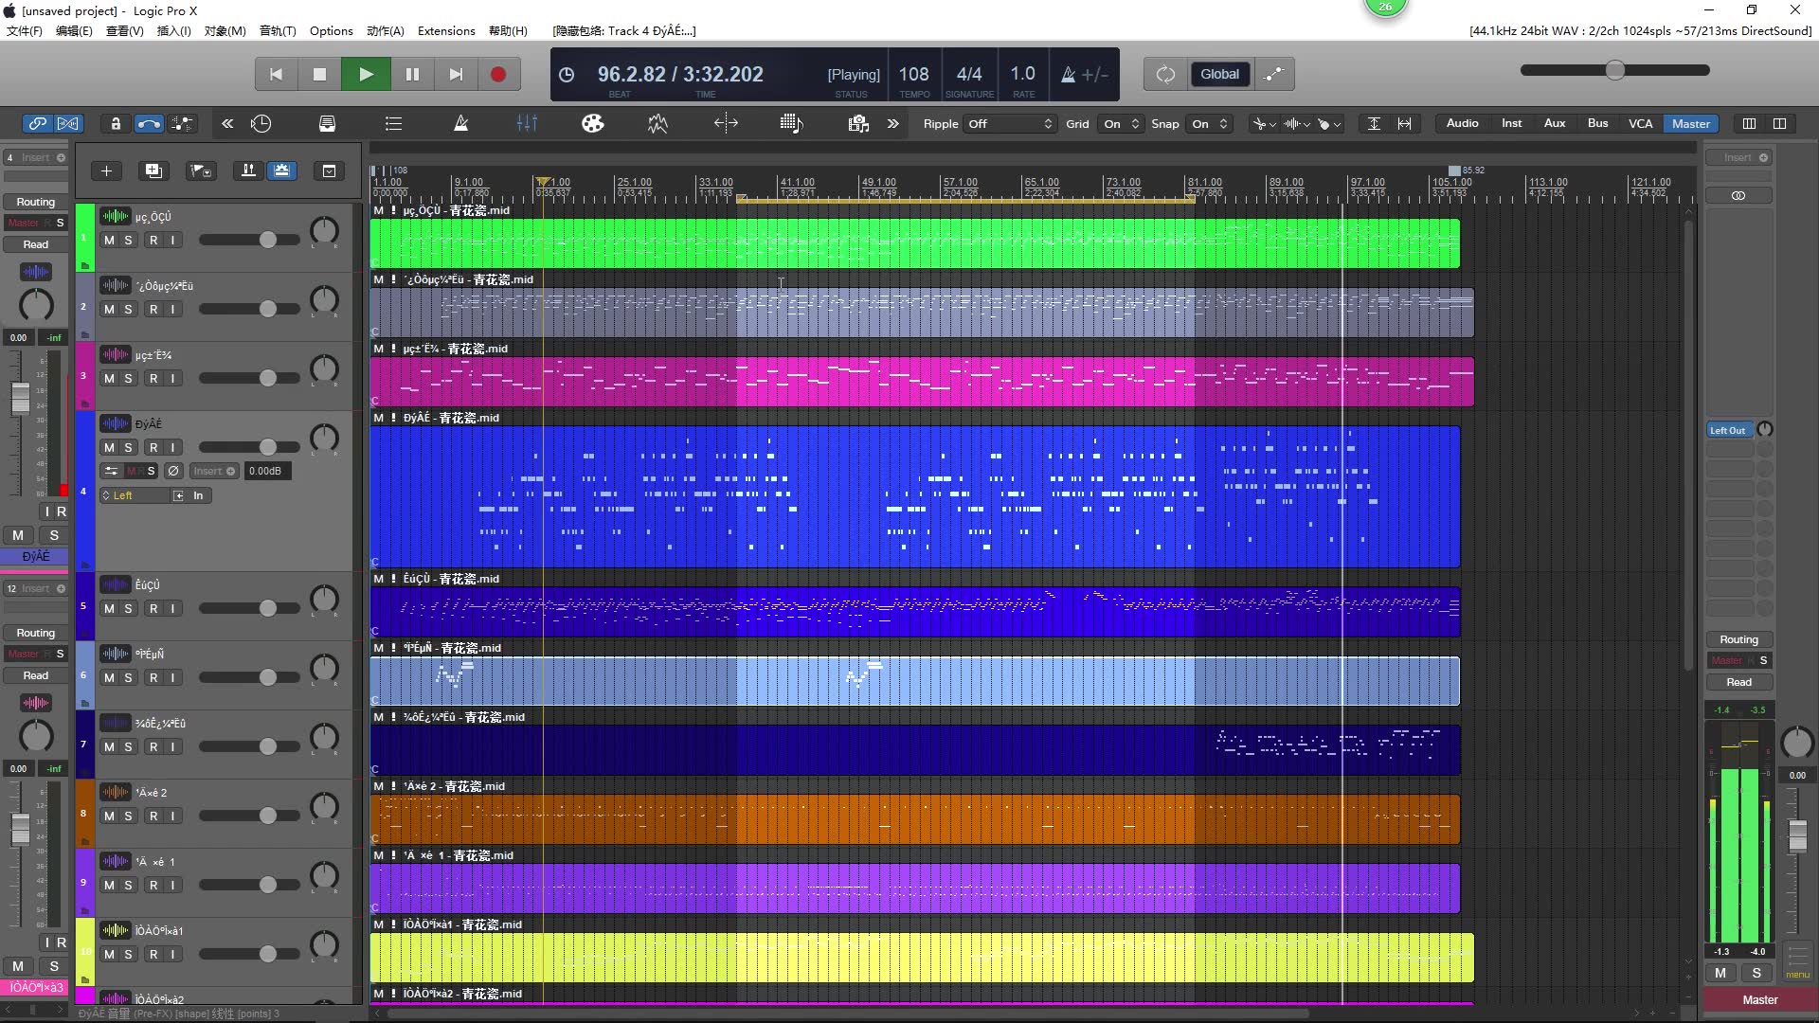Click the Metronome icon in the toolbar

(x=460, y=123)
